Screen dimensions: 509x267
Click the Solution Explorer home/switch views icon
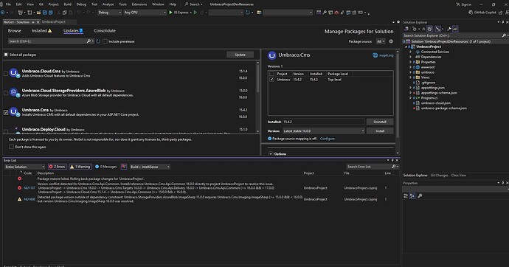point(406,29)
